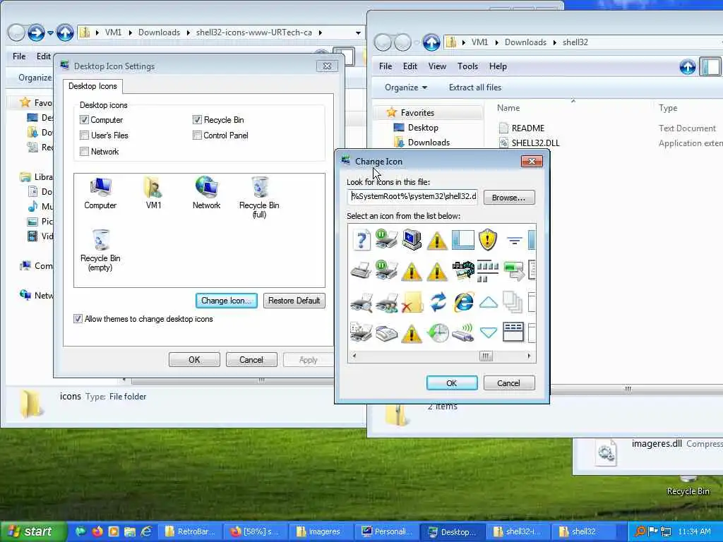Check the Network desktop icon checkbox
The width and height of the screenshot is (723, 542).
[84, 152]
